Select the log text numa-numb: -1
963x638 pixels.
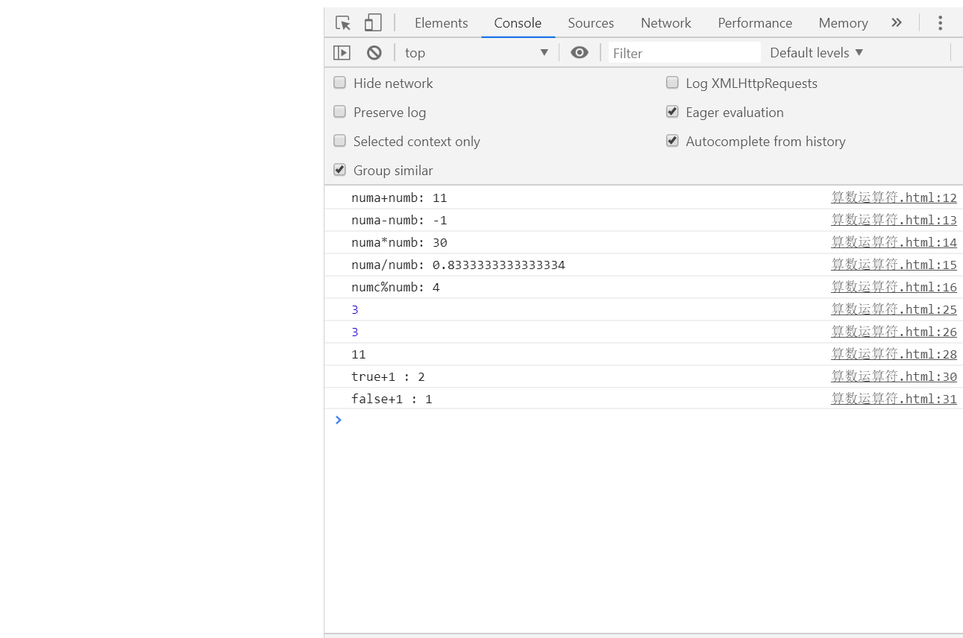pos(399,221)
